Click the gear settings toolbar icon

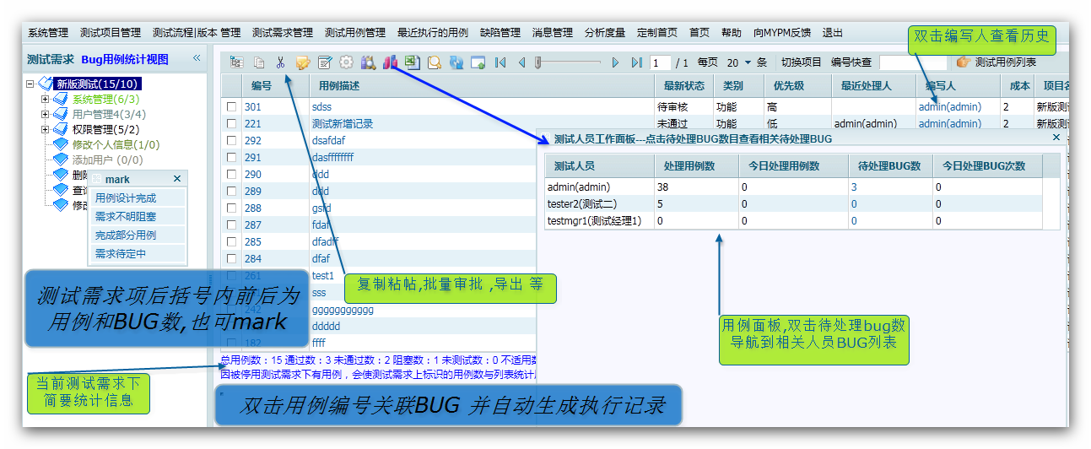[x=346, y=62]
